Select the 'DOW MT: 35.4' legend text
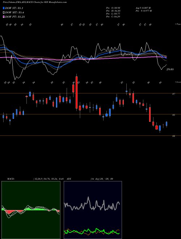Screen dimensions: 181x239 click(14, 13)
